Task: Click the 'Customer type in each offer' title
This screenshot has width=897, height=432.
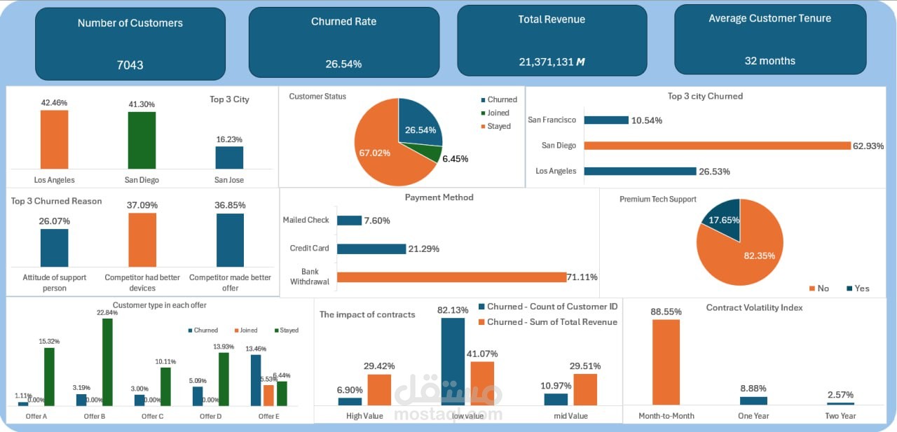Action: pyautogui.click(x=160, y=305)
